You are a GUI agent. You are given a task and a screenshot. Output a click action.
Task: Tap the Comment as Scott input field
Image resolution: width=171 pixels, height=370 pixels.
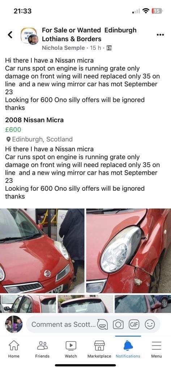(x=63, y=325)
